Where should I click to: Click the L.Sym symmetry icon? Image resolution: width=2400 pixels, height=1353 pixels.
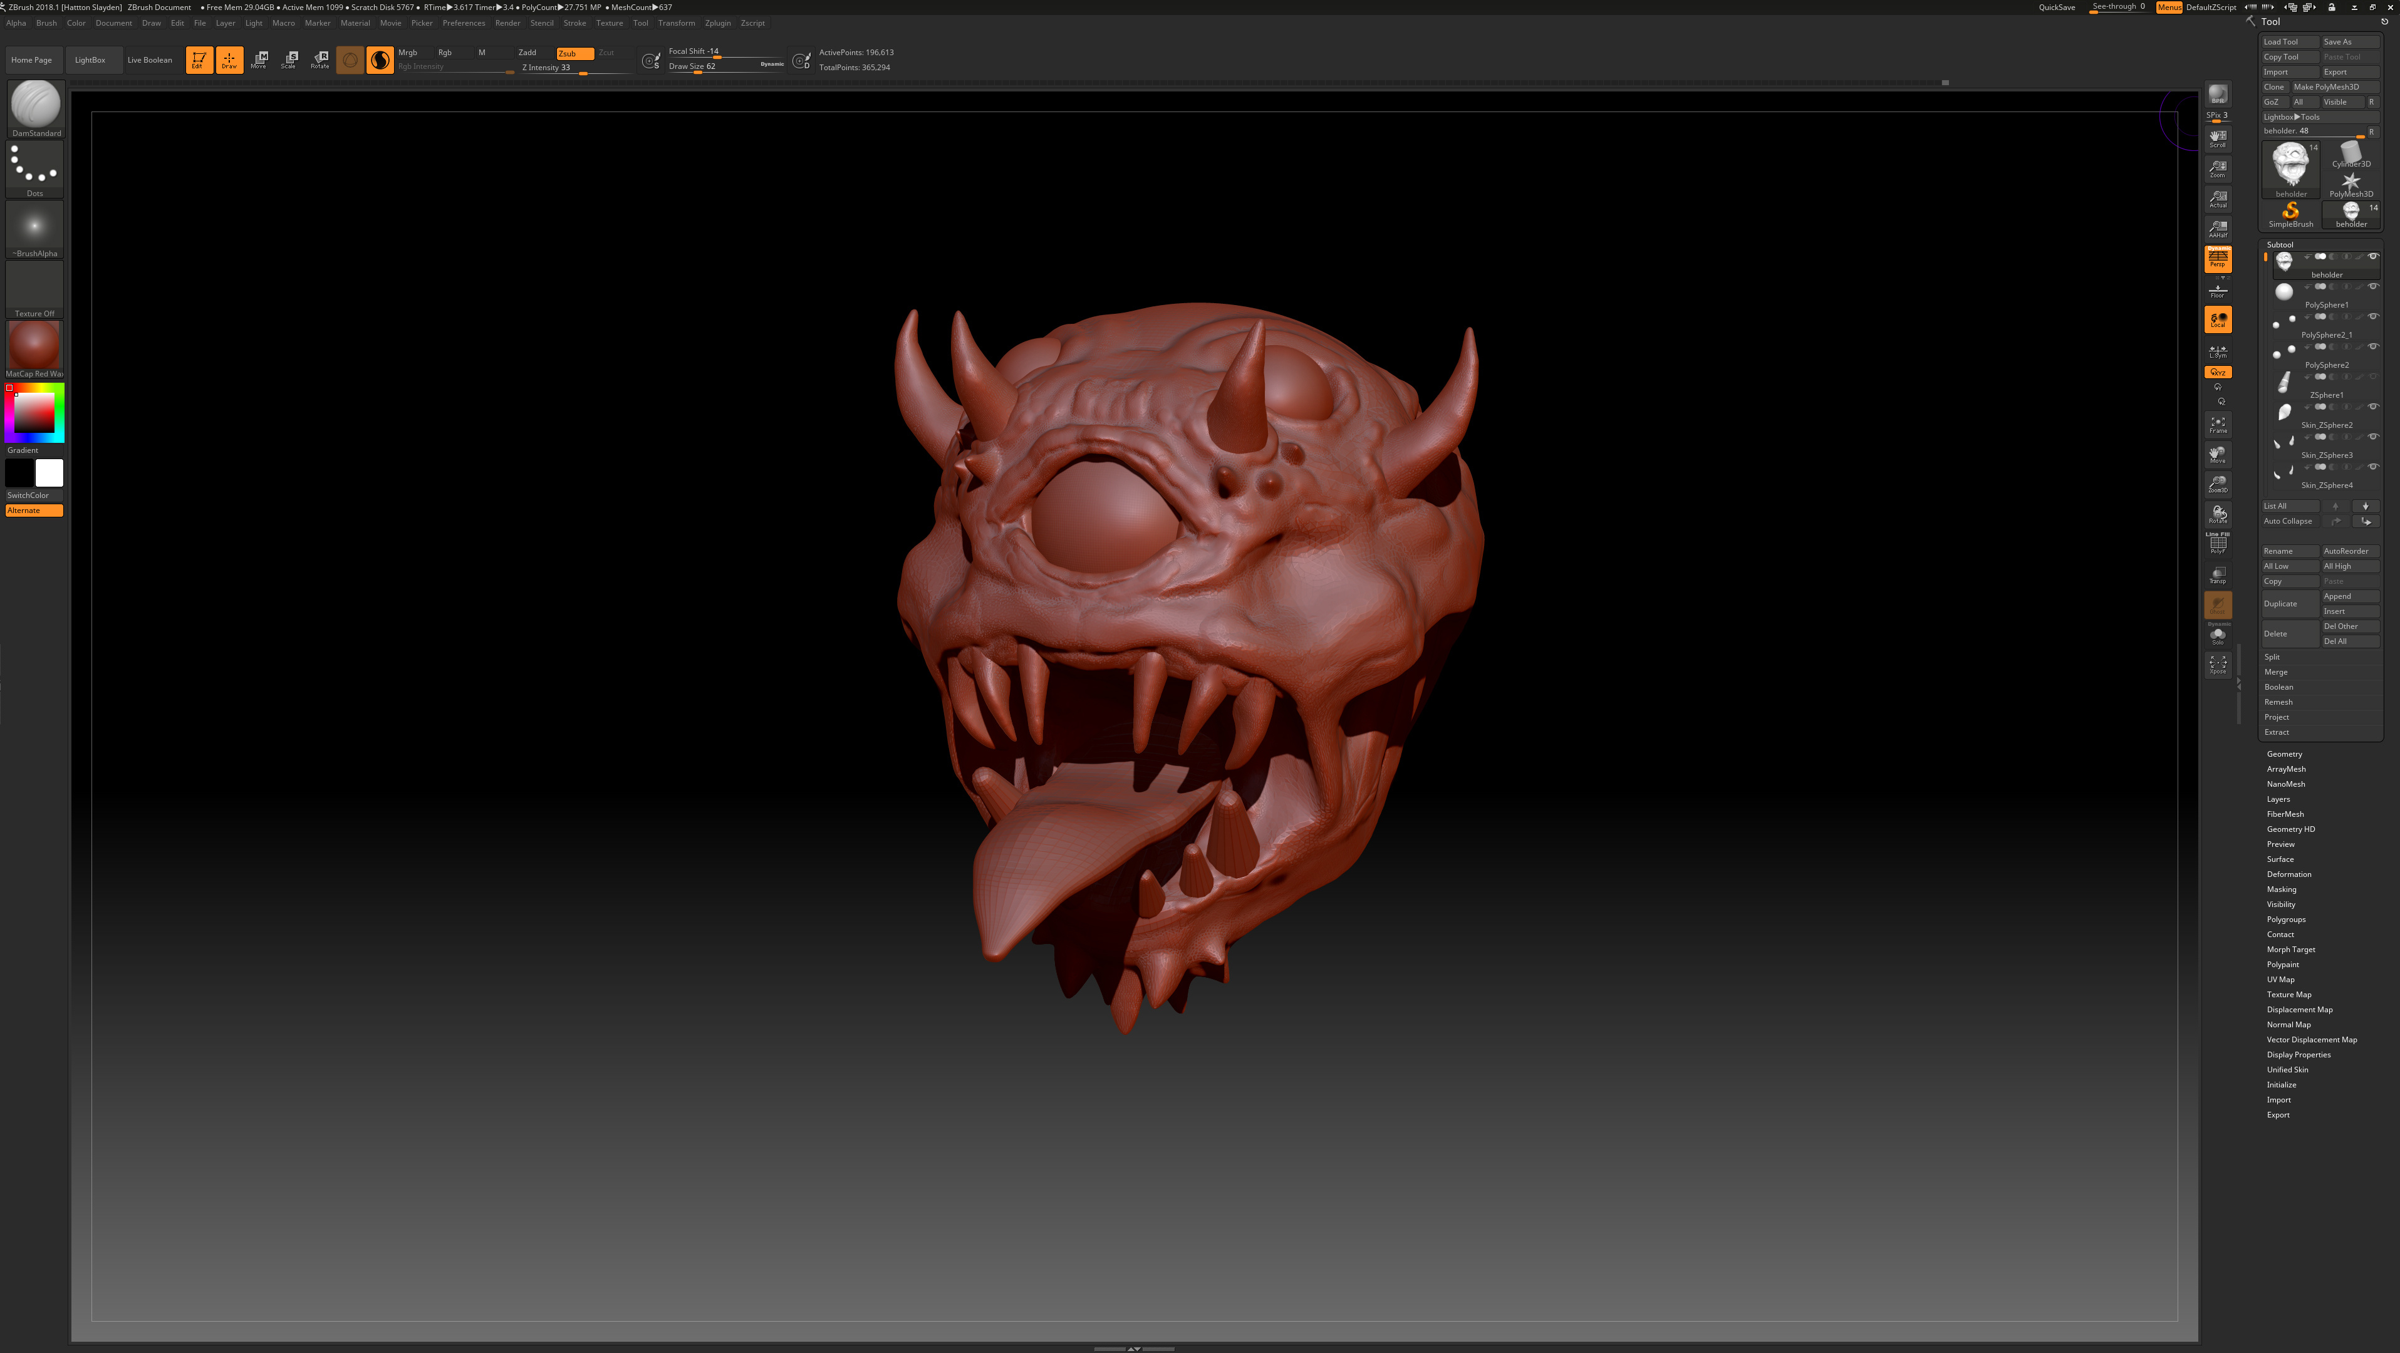2218,351
